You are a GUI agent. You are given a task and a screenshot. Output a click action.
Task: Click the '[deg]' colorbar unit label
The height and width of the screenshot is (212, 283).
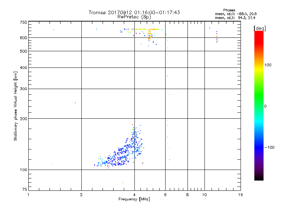[260, 28]
